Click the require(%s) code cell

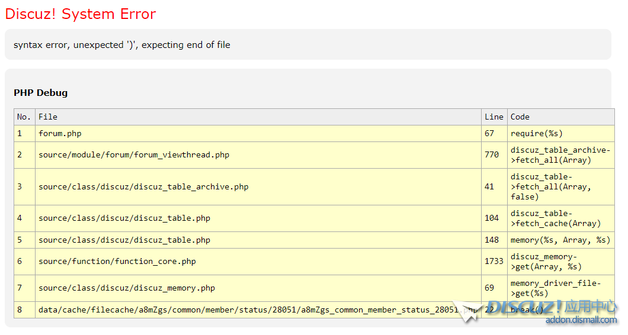[537, 134]
